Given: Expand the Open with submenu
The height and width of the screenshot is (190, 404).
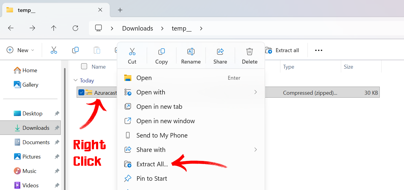Looking at the screenshot, I should pyautogui.click(x=255, y=92).
